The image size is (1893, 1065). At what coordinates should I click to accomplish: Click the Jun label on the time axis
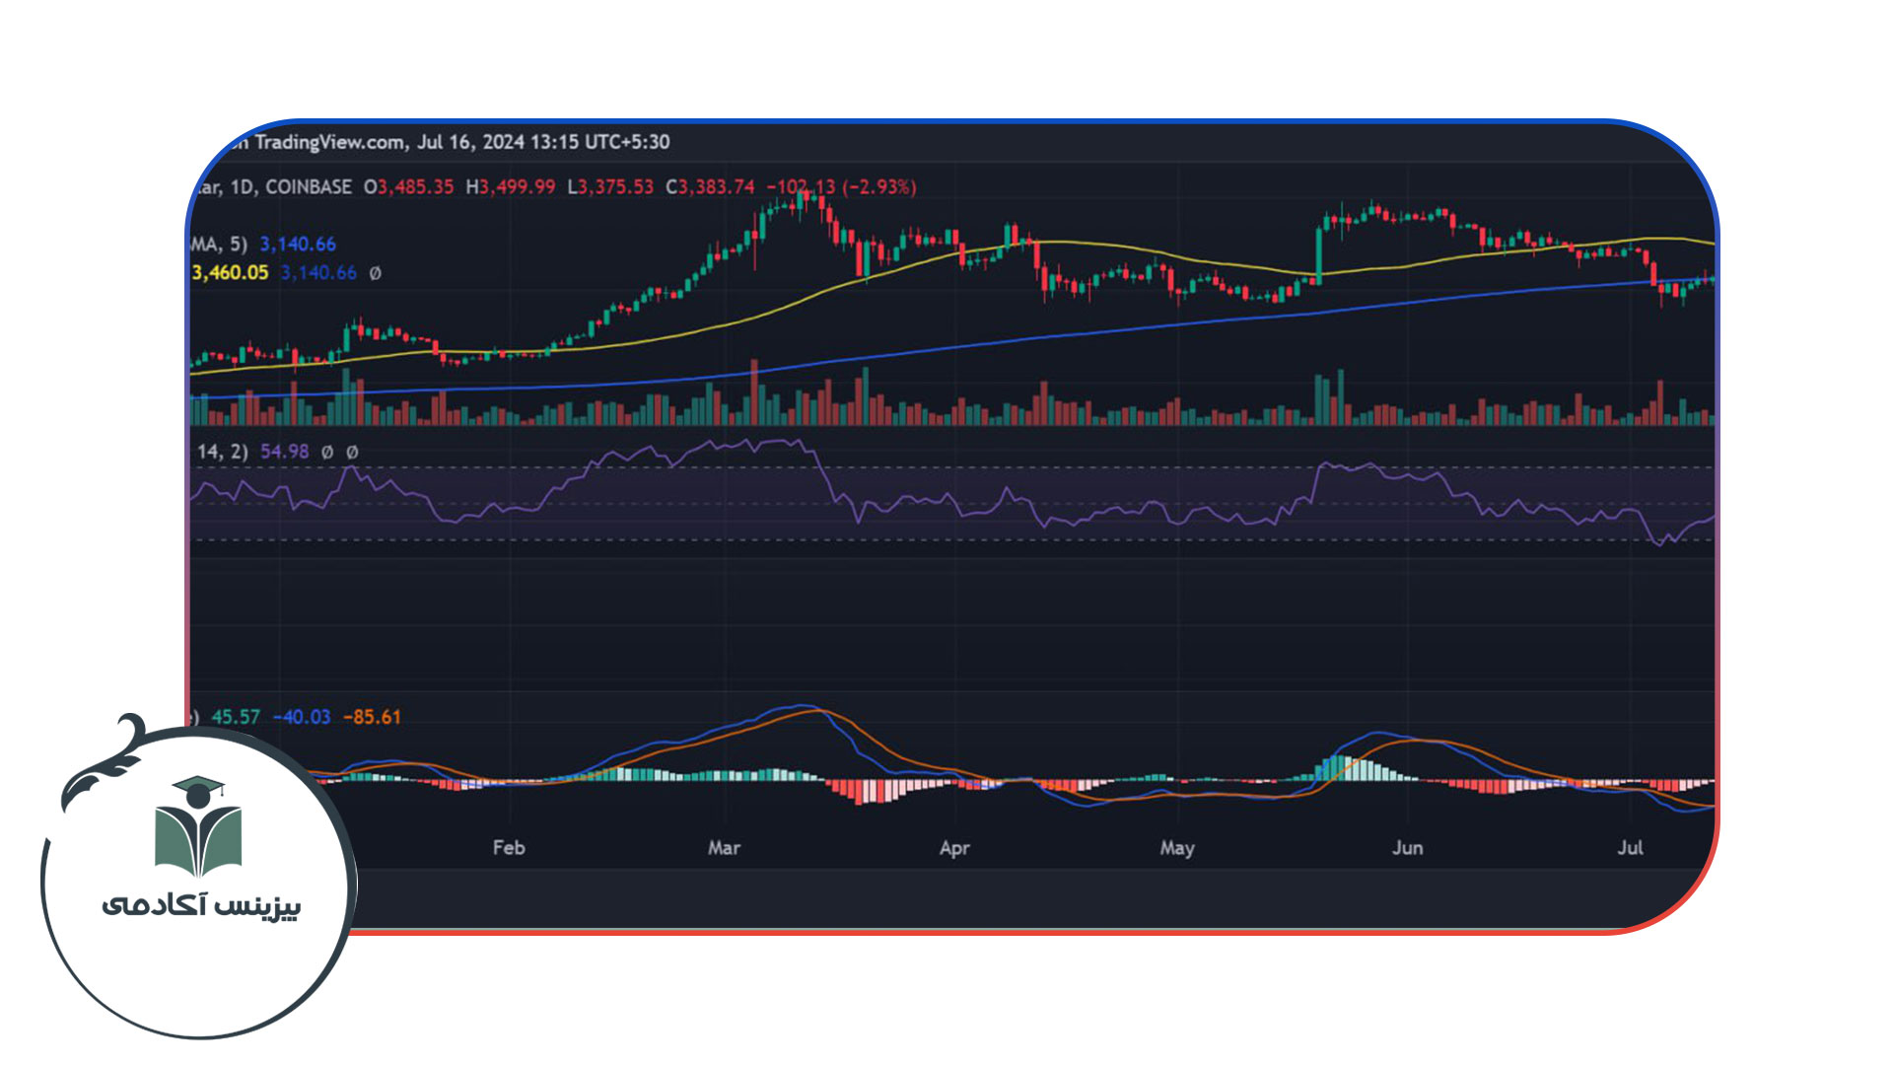pyautogui.click(x=1407, y=847)
